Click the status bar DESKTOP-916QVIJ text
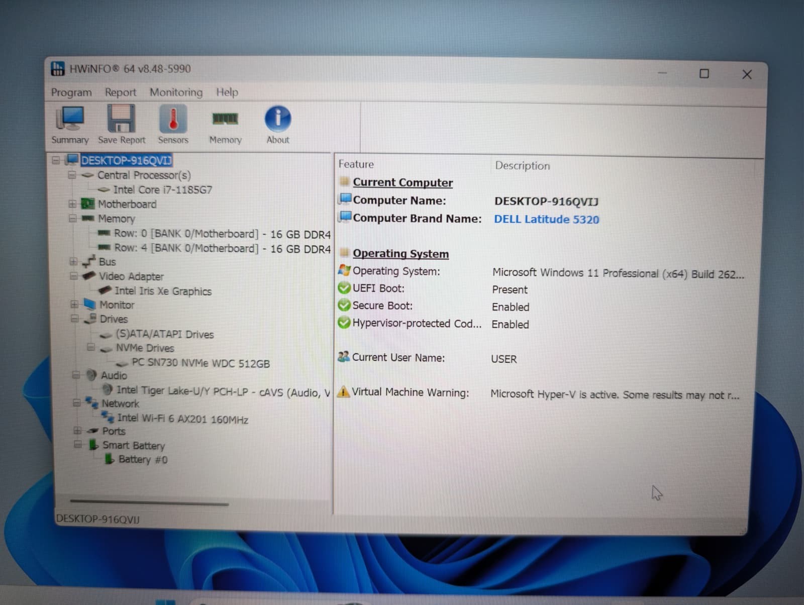The width and height of the screenshot is (804, 605). pyautogui.click(x=98, y=519)
